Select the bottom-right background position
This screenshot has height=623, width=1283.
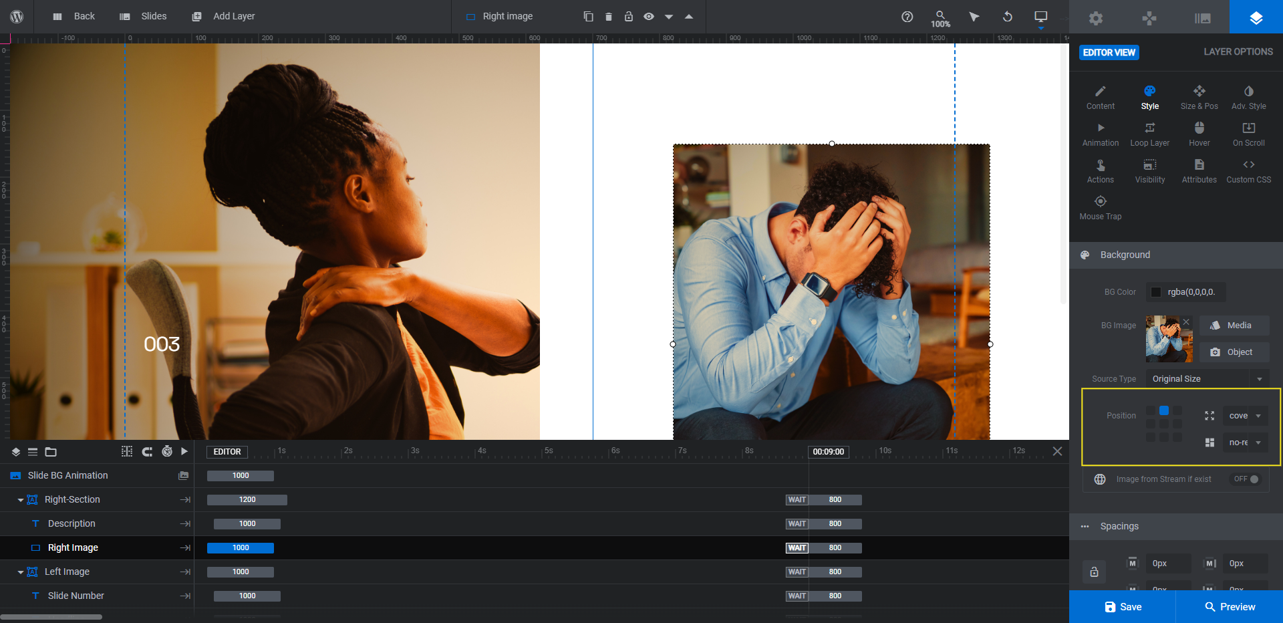pos(1177,437)
